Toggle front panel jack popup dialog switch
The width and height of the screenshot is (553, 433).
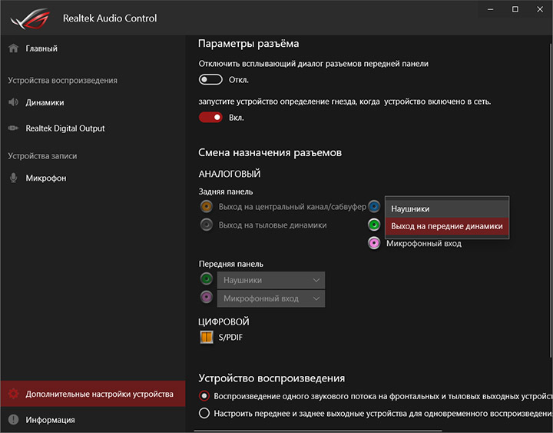(x=210, y=79)
